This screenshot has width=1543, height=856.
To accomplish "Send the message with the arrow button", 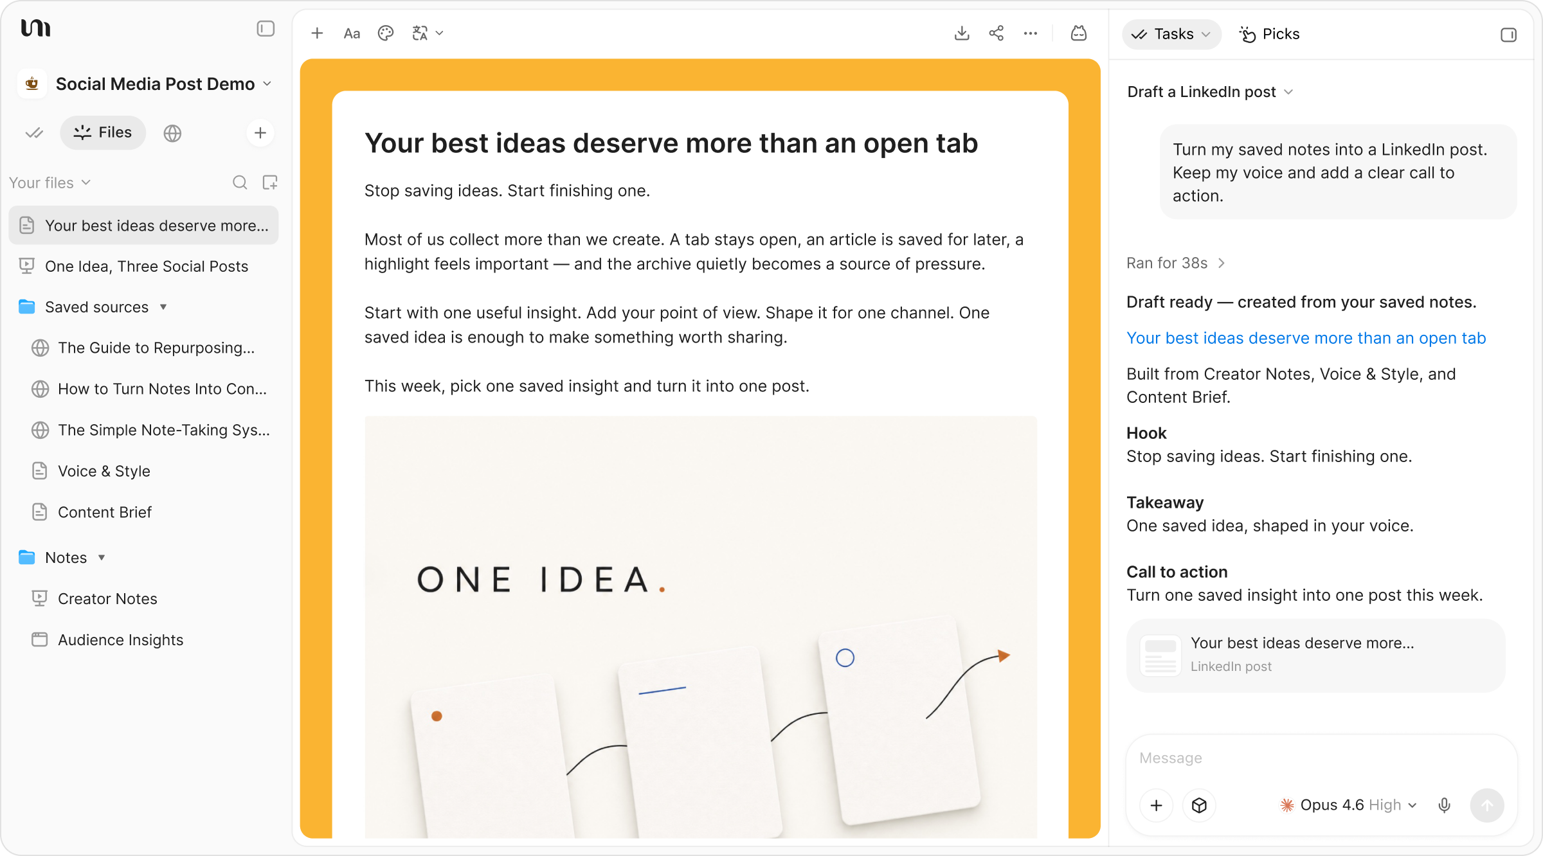I will [x=1487, y=805].
